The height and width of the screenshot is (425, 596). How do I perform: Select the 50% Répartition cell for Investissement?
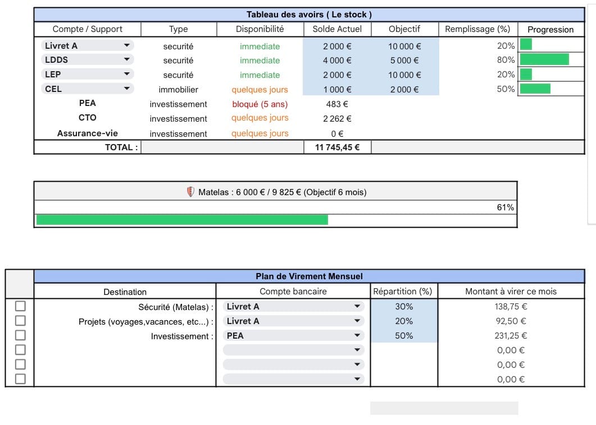[404, 336]
